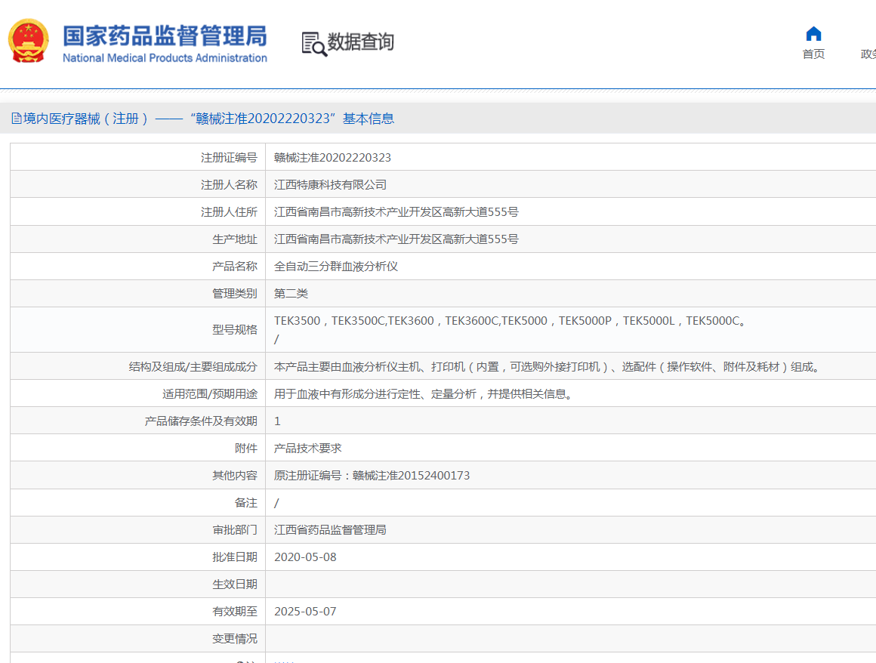Click the national emblem logo
876x663 pixels.
coord(29,41)
